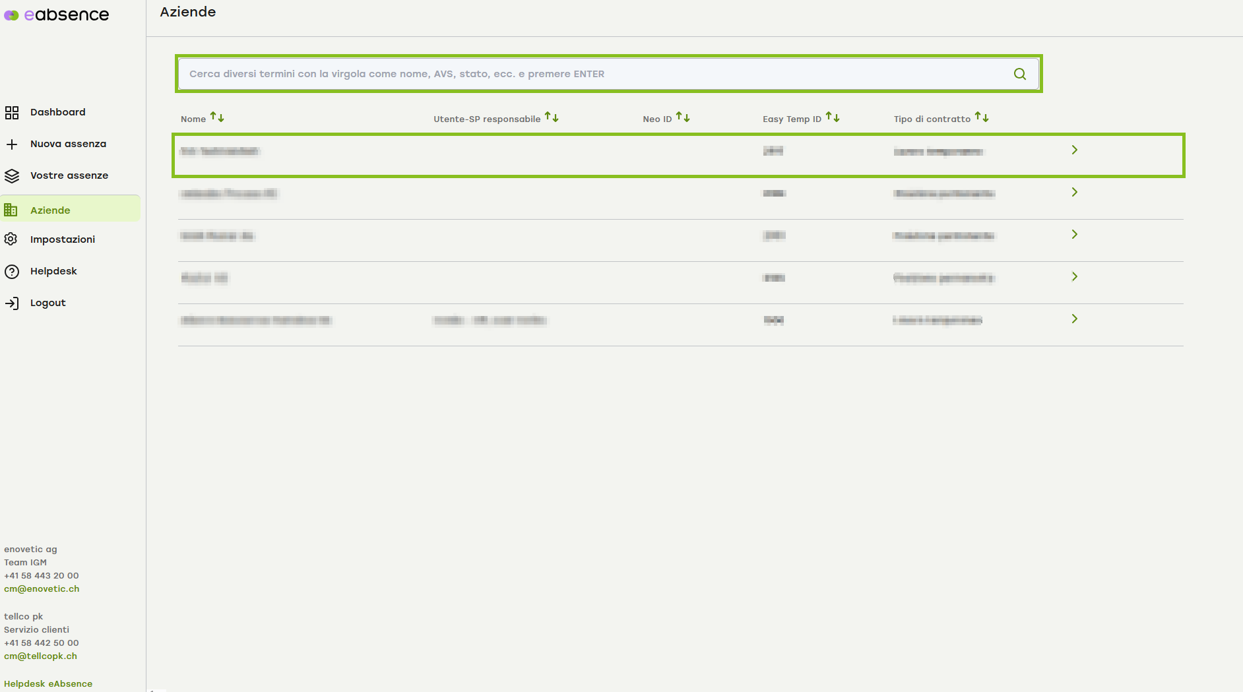Sort the table by Nome column
The image size is (1243, 692).
point(217,117)
